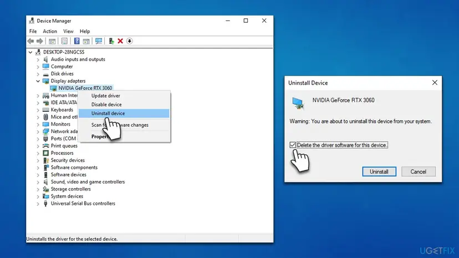Click the Device Manager title bar icon
Viewport: 459px width, 258px height.
click(x=32, y=21)
